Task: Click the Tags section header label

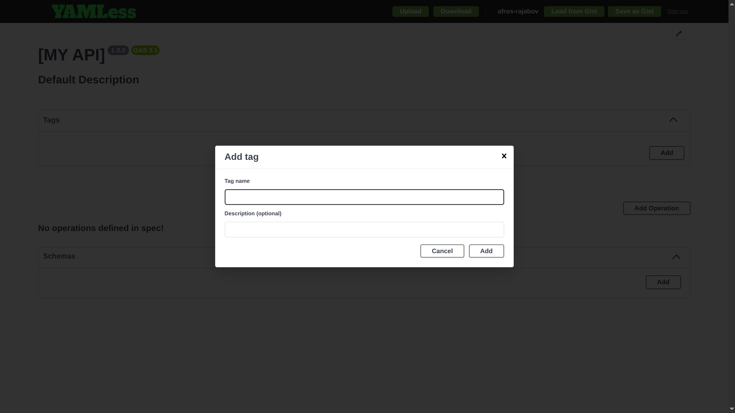Action: (x=51, y=120)
